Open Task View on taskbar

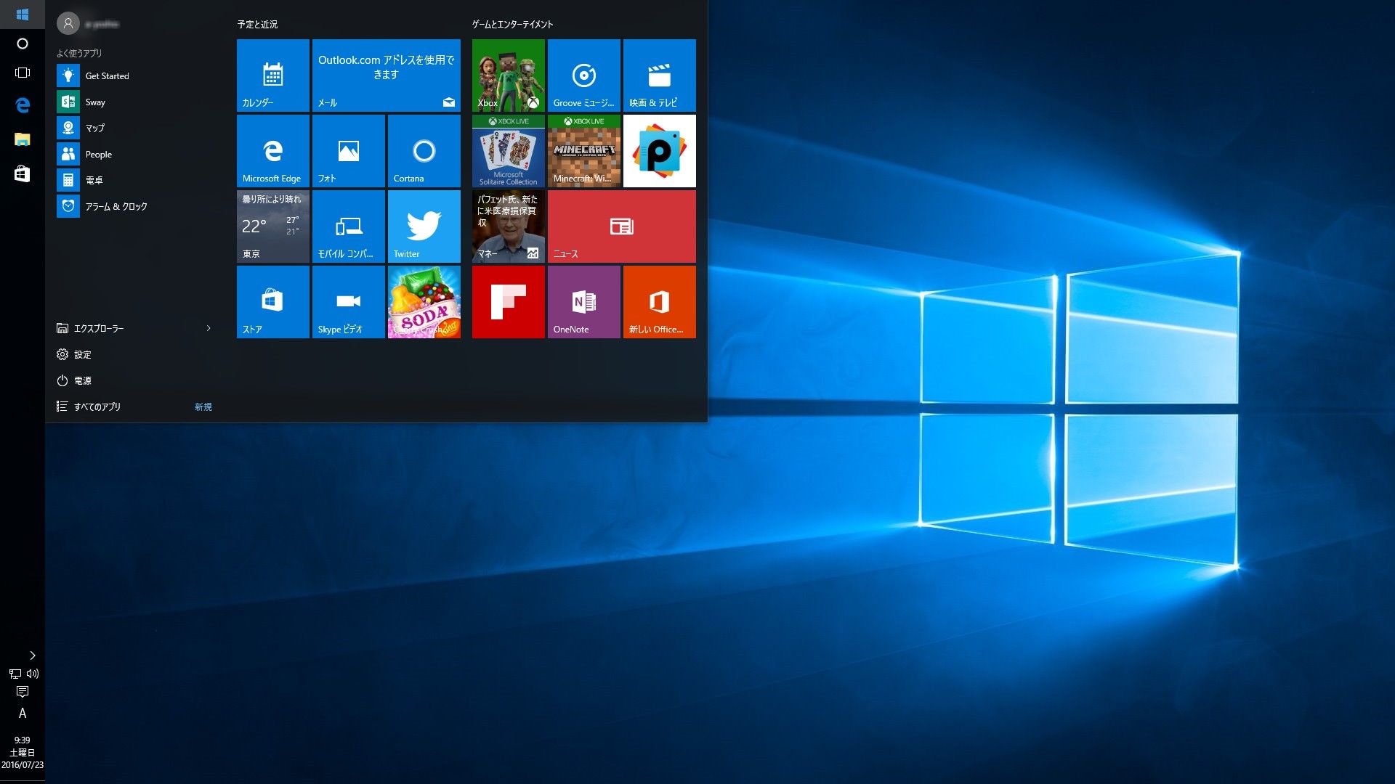(23, 73)
